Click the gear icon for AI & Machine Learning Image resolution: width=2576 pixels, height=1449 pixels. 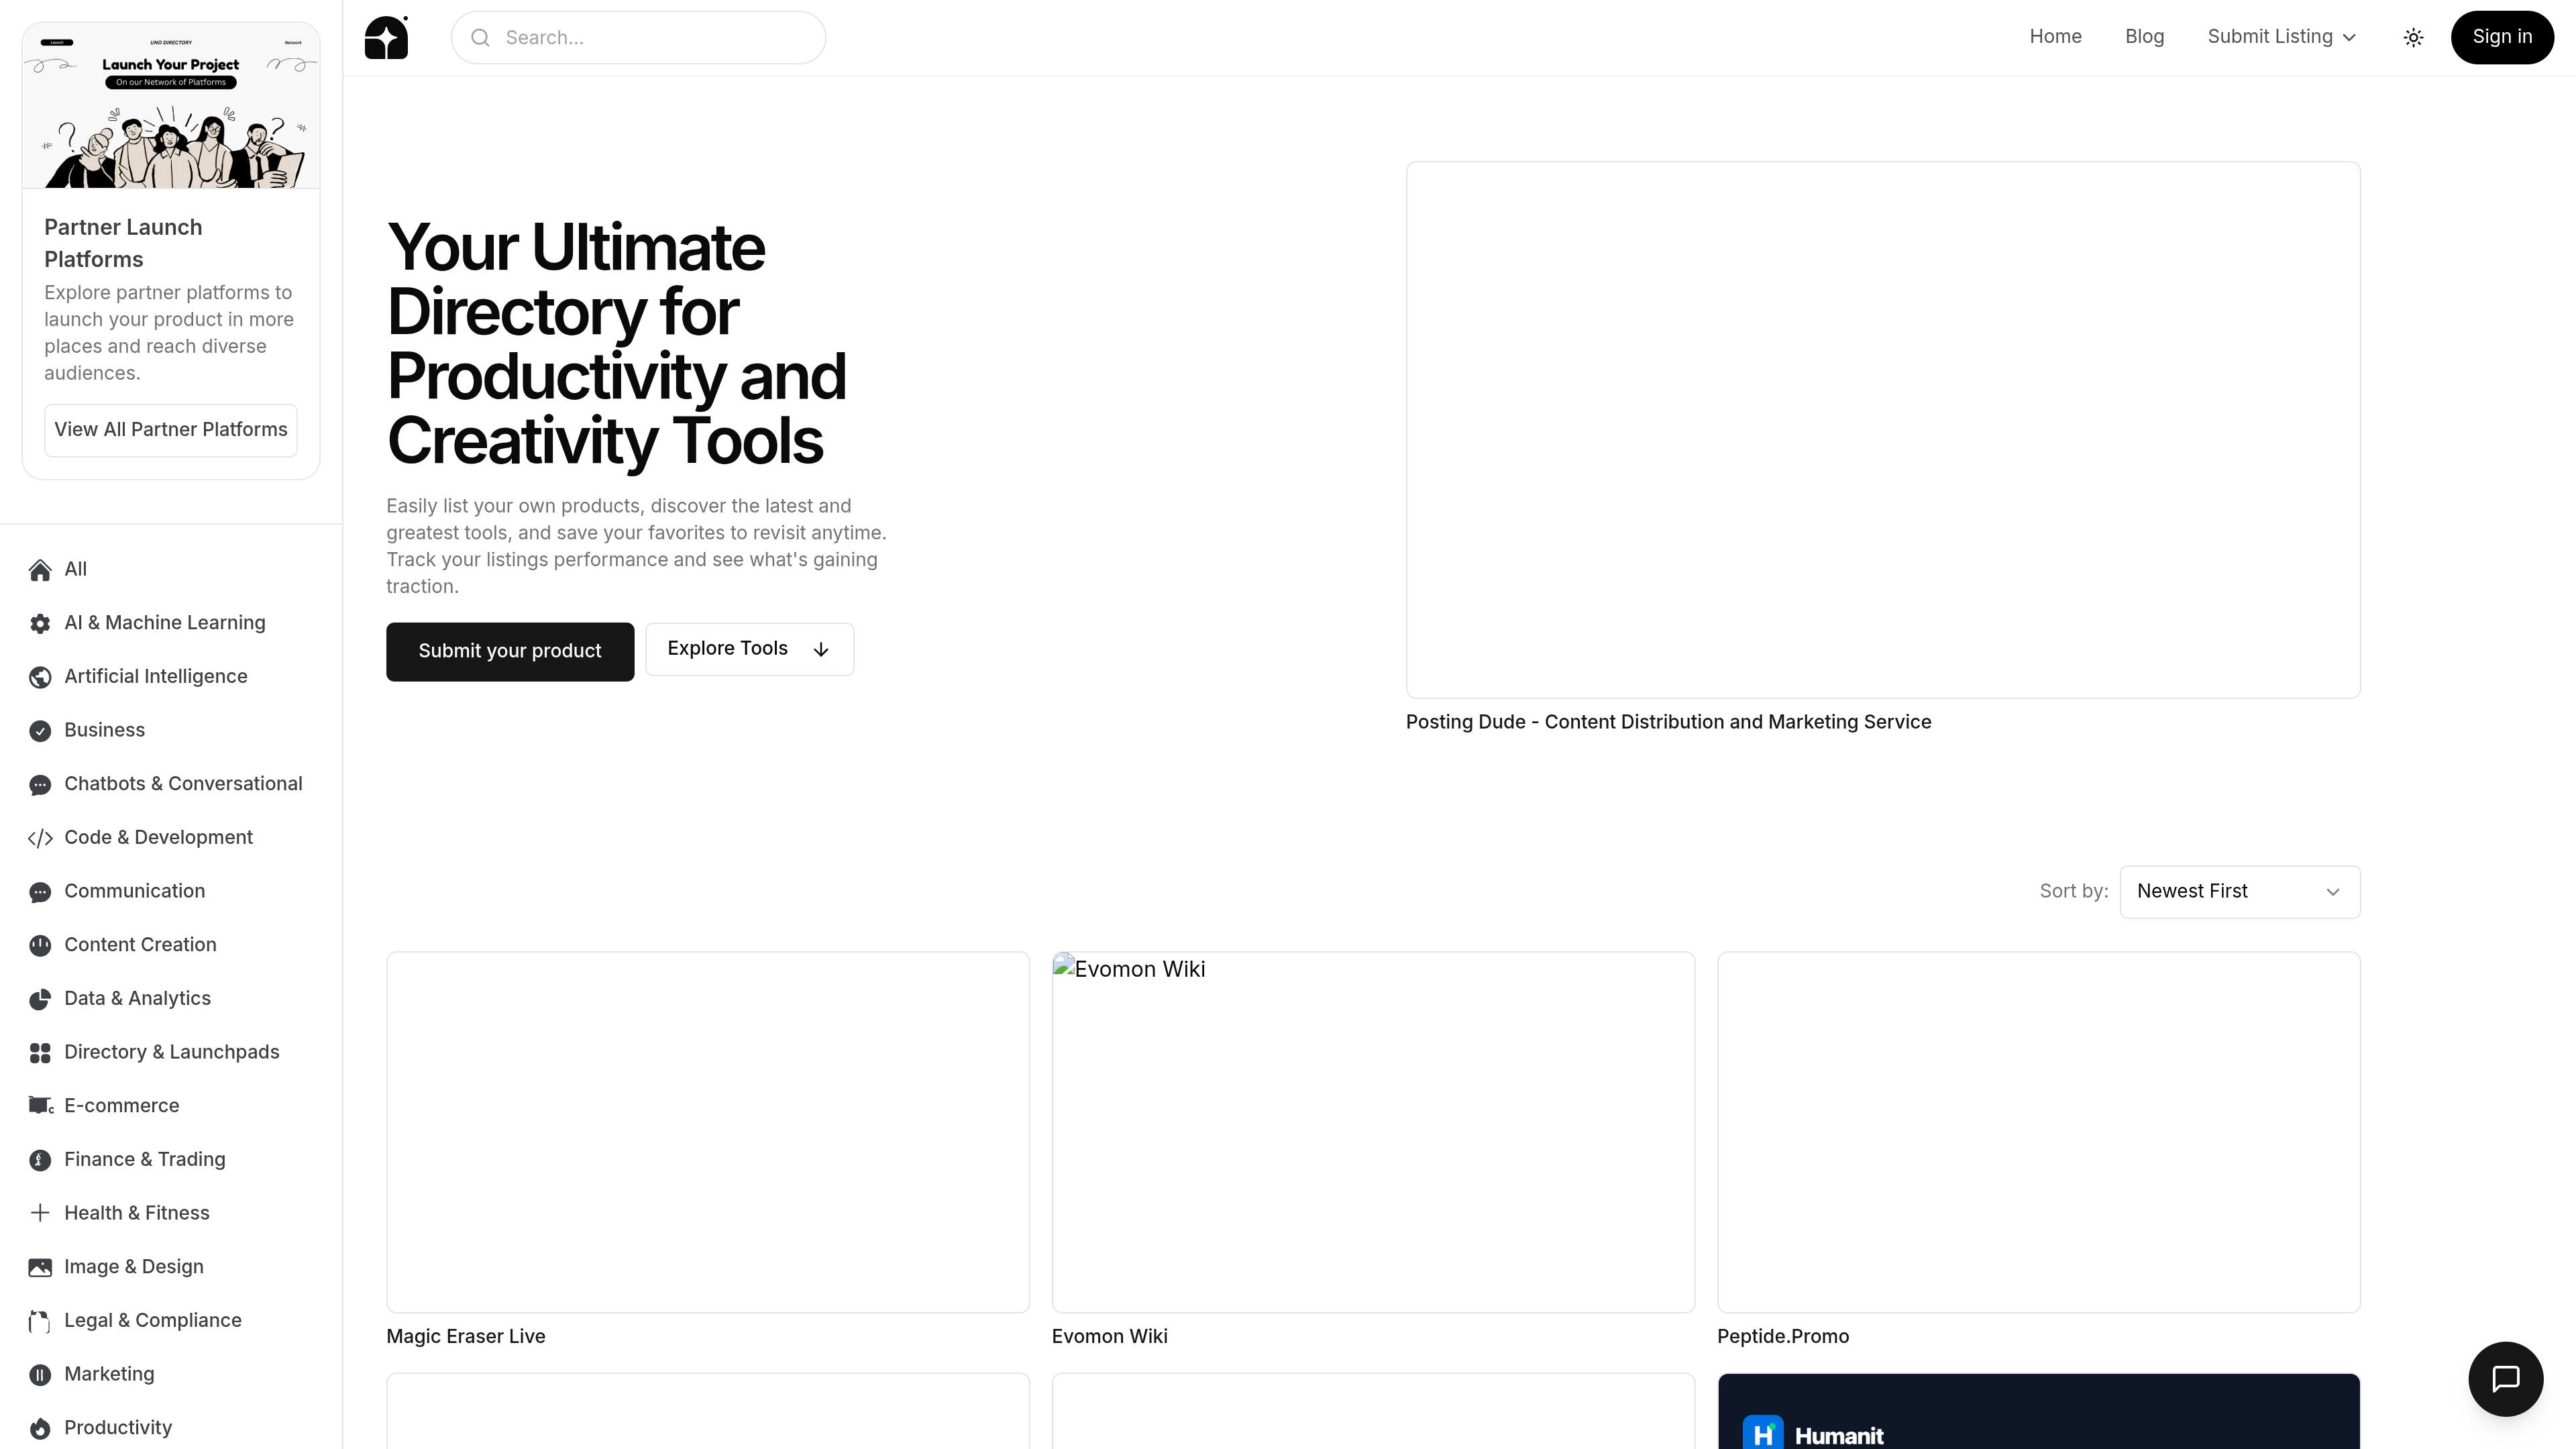pos(40,624)
